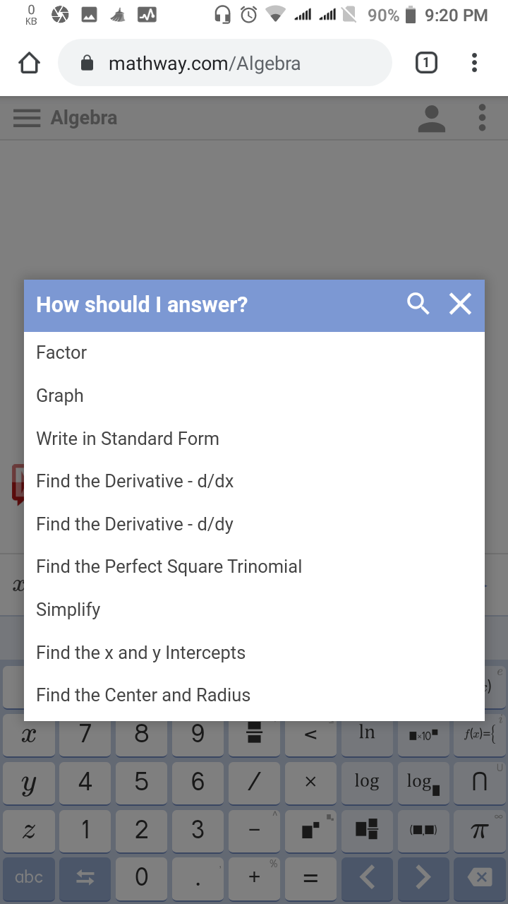Tap the mathway.com address bar
Screen dimensions: 508x904
[x=224, y=64]
